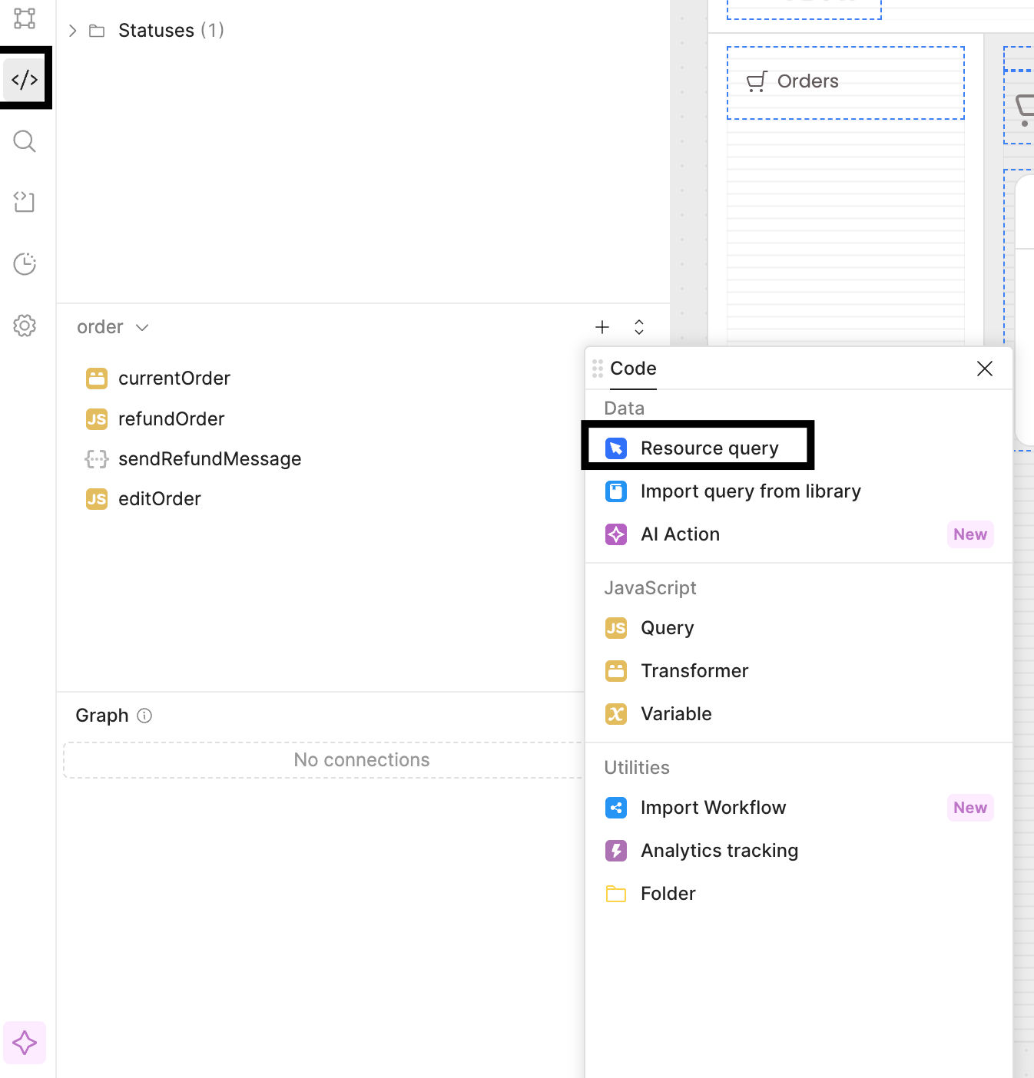Click the AI Action purple sparkle icon
Screen dimensions: 1034x1078
[x=616, y=534]
